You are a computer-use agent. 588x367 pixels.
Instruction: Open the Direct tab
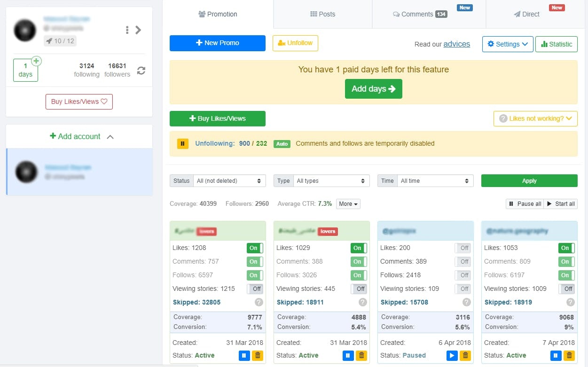(526, 14)
